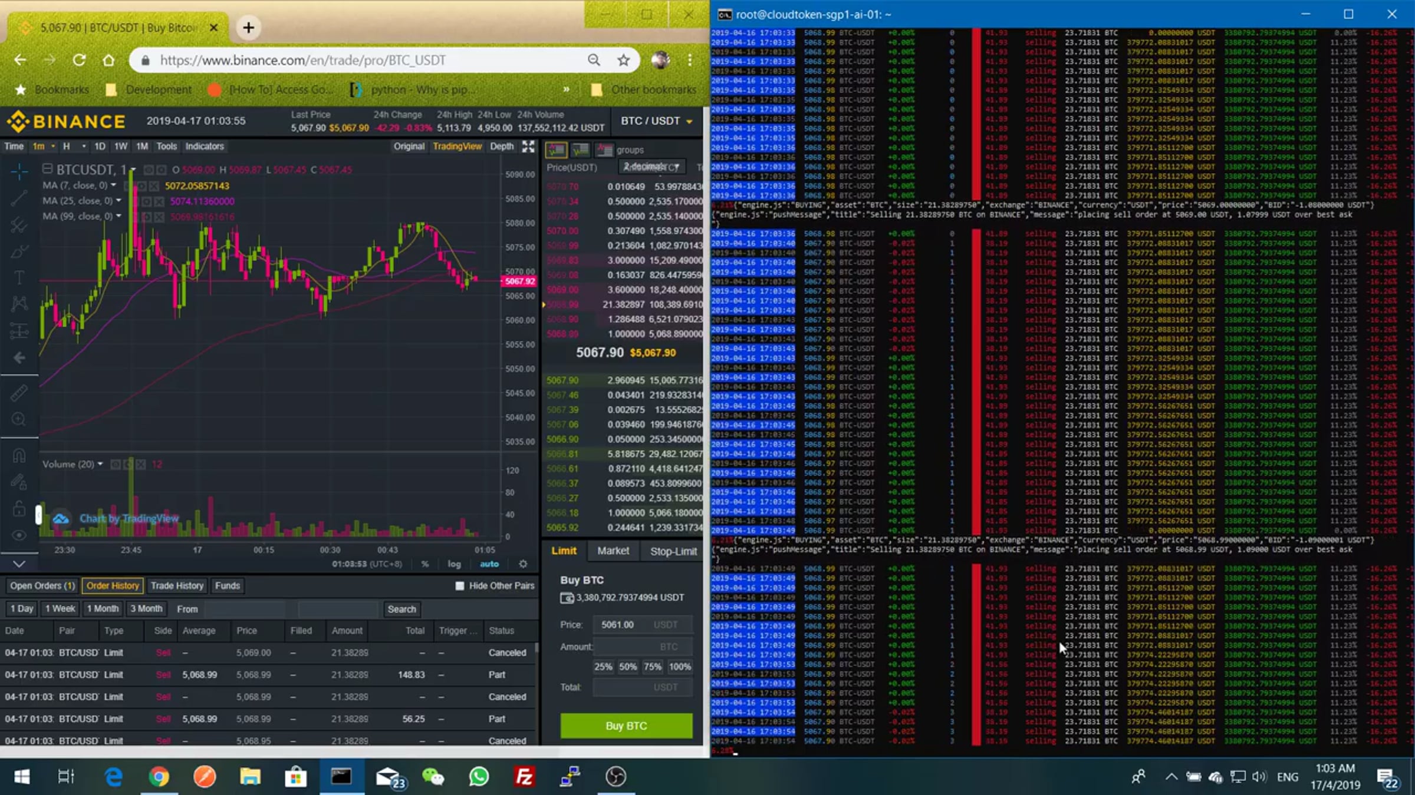1415x795 pixels.
Task: Select the brush drawing tool
Action: (19, 252)
